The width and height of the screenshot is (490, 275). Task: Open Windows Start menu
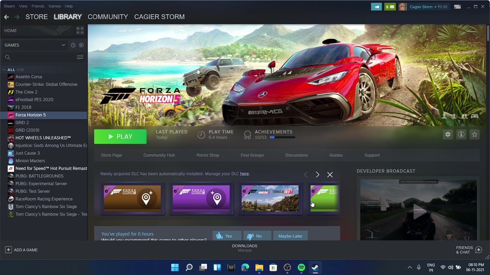point(175,267)
